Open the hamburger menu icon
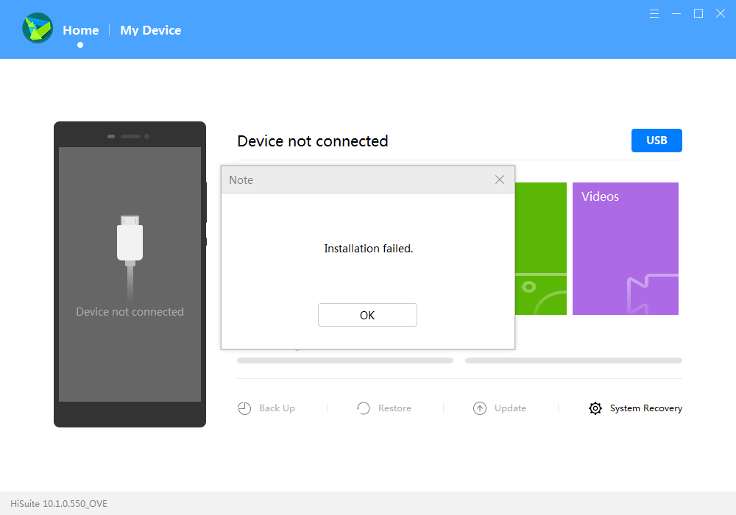This screenshot has width=736, height=515. (x=654, y=13)
